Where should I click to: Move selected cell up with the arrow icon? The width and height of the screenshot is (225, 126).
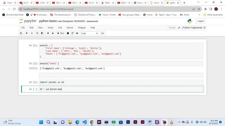click(48, 33)
